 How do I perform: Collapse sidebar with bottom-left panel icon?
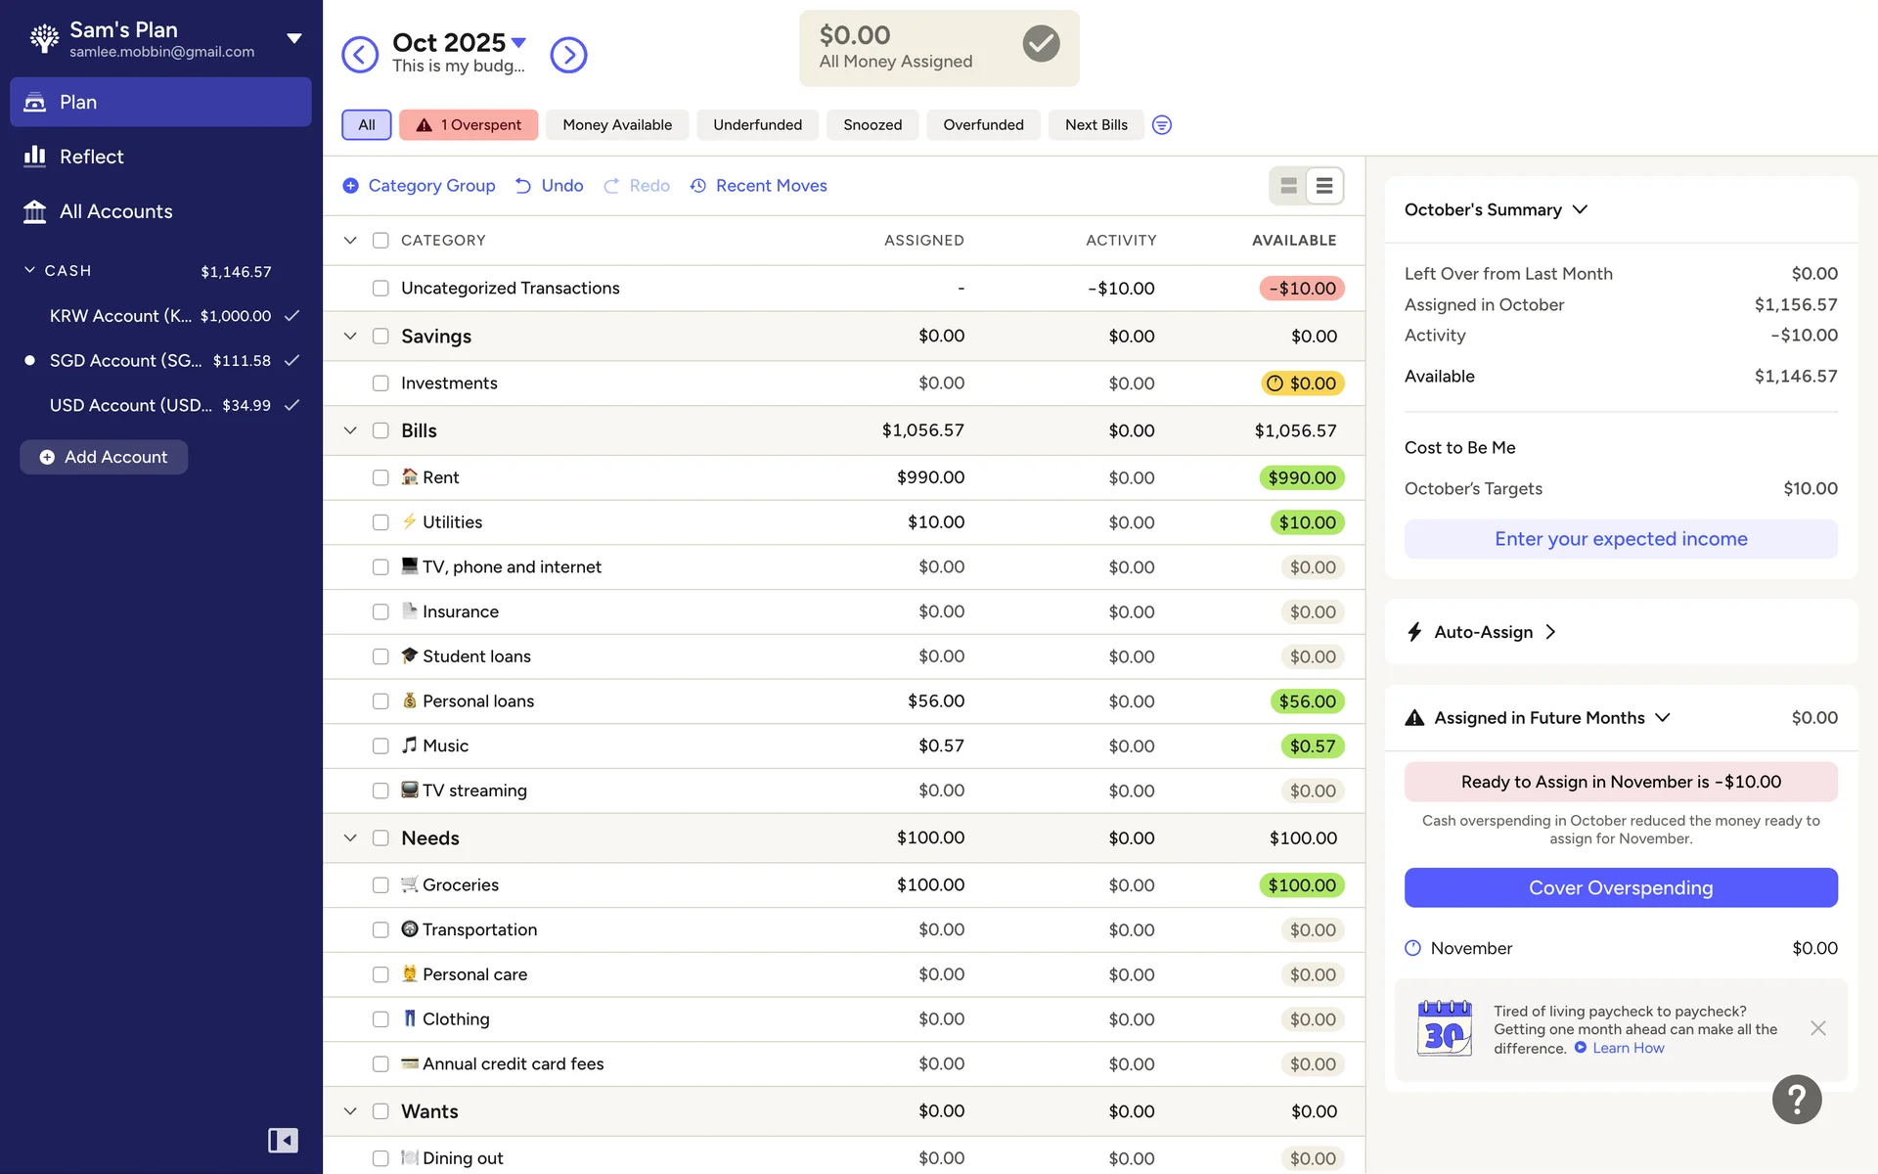tap(283, 1140)
